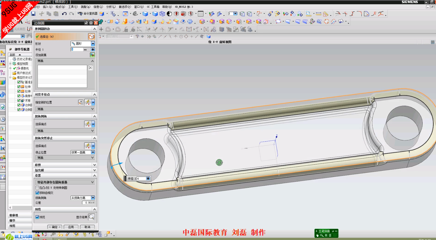Expand the 模型视图 tree node
This screenshot has width=436, height=240.
[10, 64]
